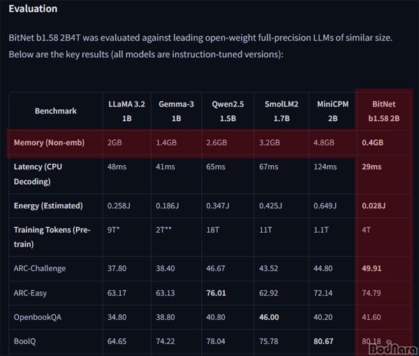This screenshot has height=356, width=419.
Task: Click the MiniCPM 2B column header
Action: click(x=332, y=111)
